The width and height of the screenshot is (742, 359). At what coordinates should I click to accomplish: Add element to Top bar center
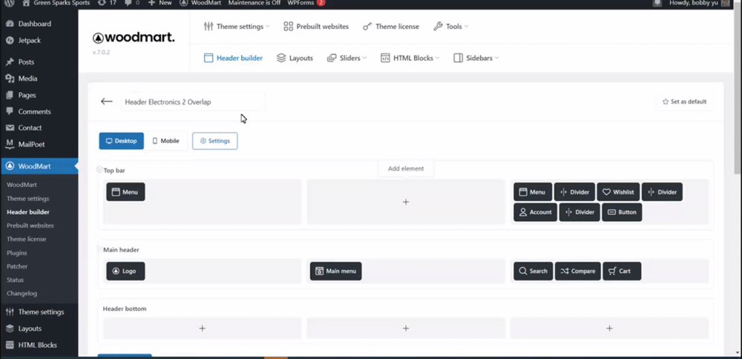pos(406,202)
